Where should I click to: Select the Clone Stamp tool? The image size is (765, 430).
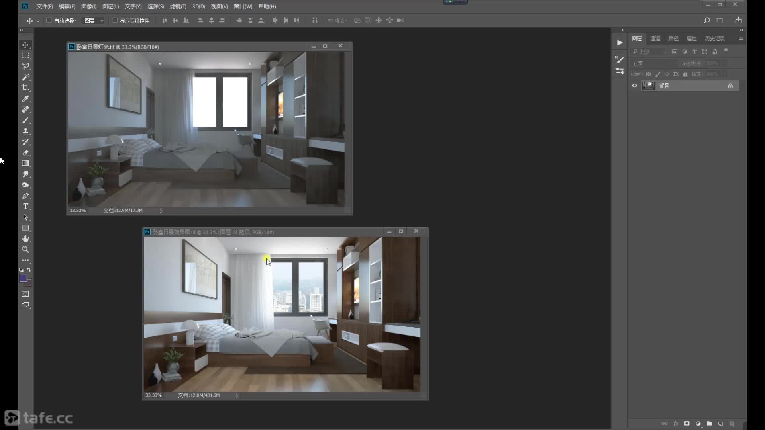pyautogui.click(x=25, y=131)
